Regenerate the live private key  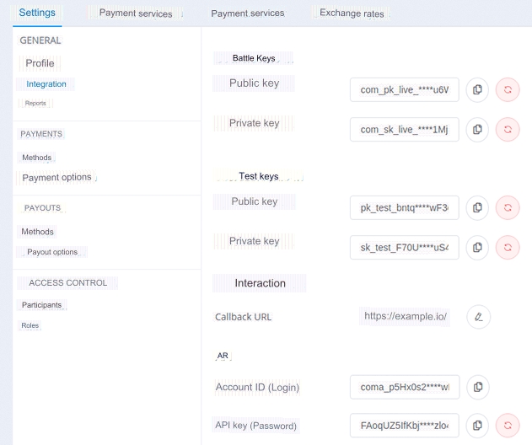508,129
